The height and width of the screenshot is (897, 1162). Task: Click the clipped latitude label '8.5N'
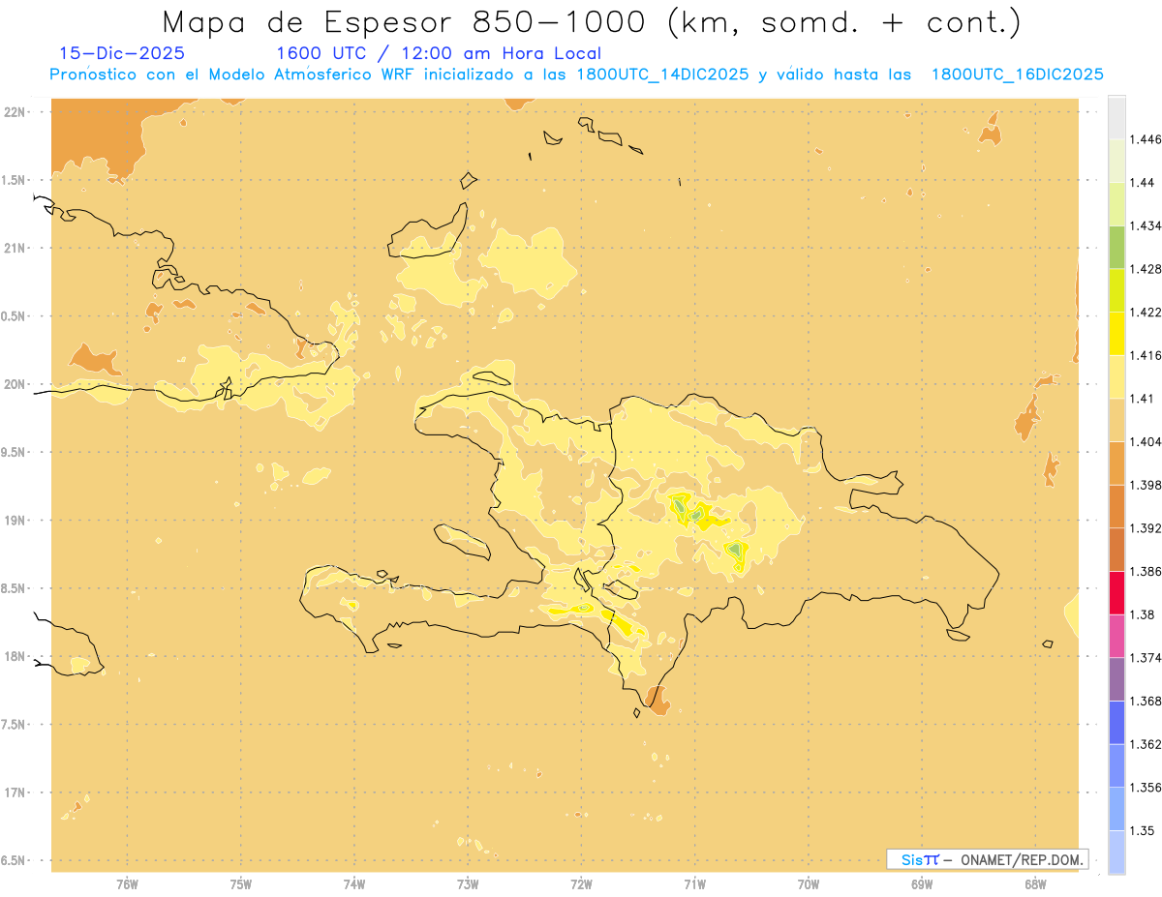click(15, 588)
